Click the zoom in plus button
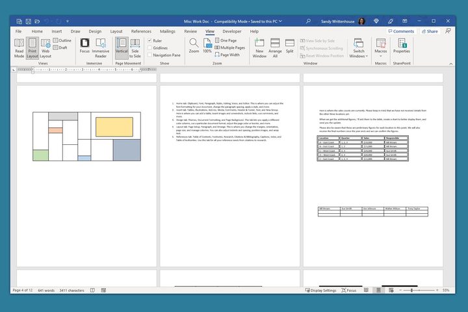This screenshot has height=312, width=468. [437, 290]
